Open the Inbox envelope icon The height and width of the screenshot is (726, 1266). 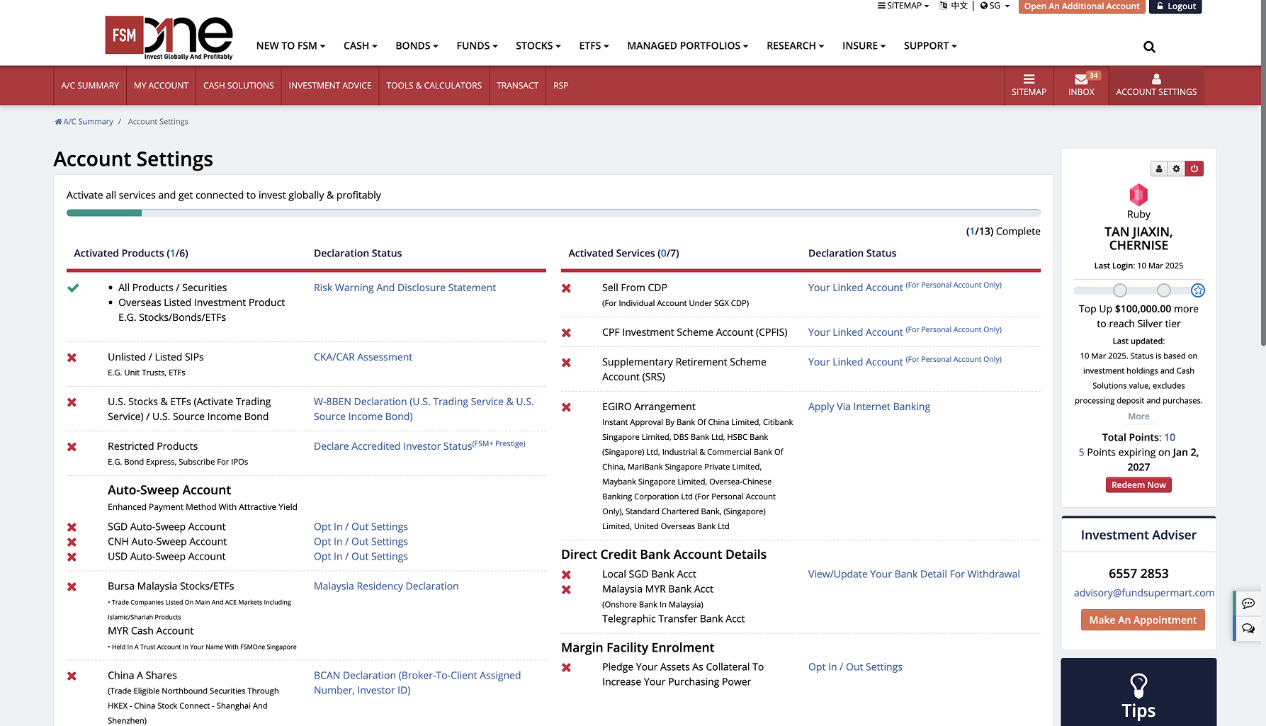(x=1081, y=79)
